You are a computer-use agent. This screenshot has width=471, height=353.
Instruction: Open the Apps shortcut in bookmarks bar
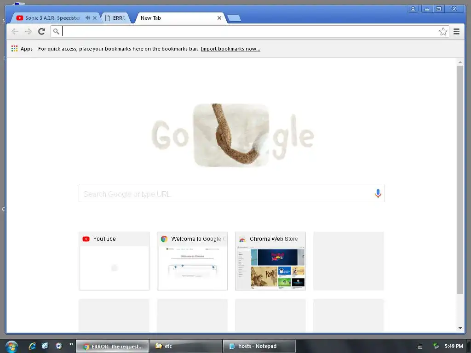point(22,49)
